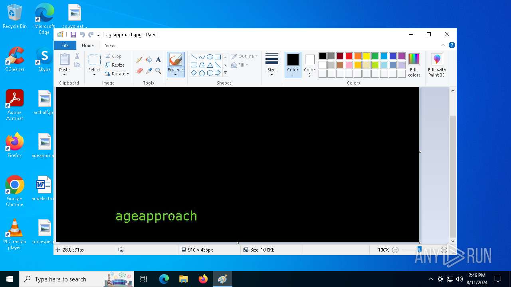The width and height of the screenshot is (511, 287).
Task: Select the Eraser tool
Action: [139, 71]
